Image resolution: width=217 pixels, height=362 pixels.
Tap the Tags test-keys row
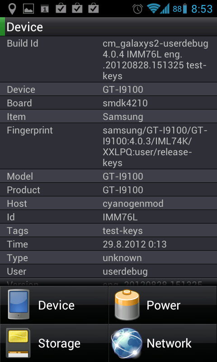pos(108,230)
